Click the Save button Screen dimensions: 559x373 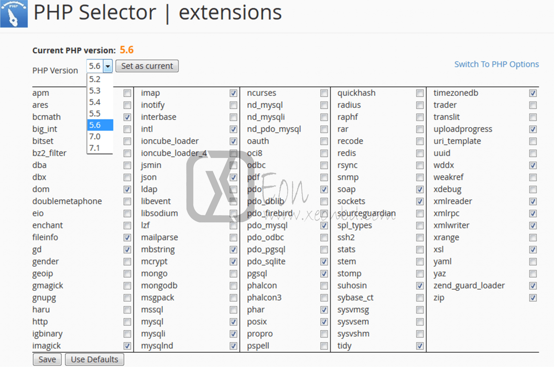[x=47, y=359]
